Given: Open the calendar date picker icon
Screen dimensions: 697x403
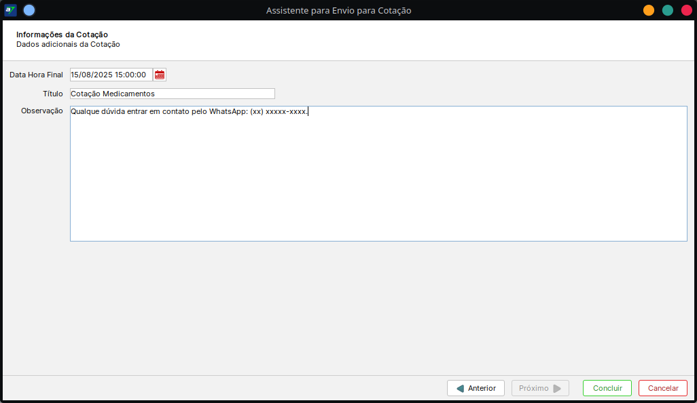Looking at the screenshot, I should click(x=160, y=75).
